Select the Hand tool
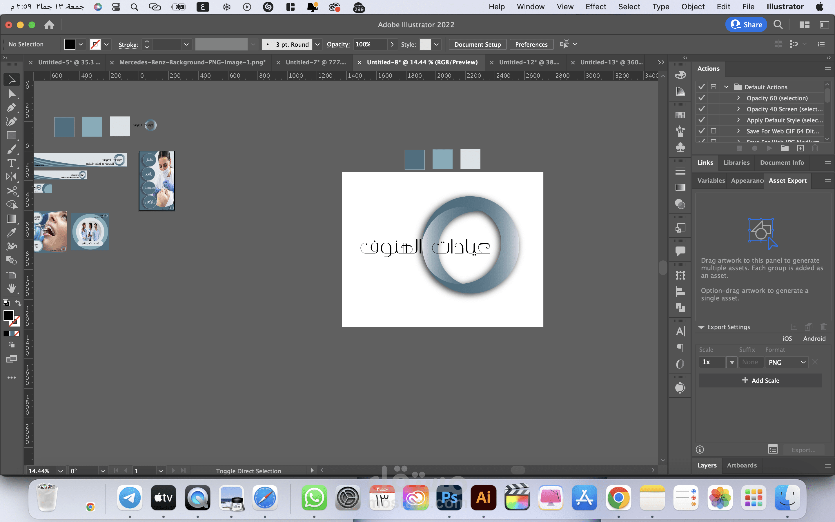 point(11,289)
